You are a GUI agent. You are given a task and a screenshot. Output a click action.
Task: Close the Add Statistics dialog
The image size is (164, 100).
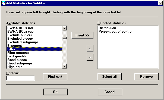point(160,3)
